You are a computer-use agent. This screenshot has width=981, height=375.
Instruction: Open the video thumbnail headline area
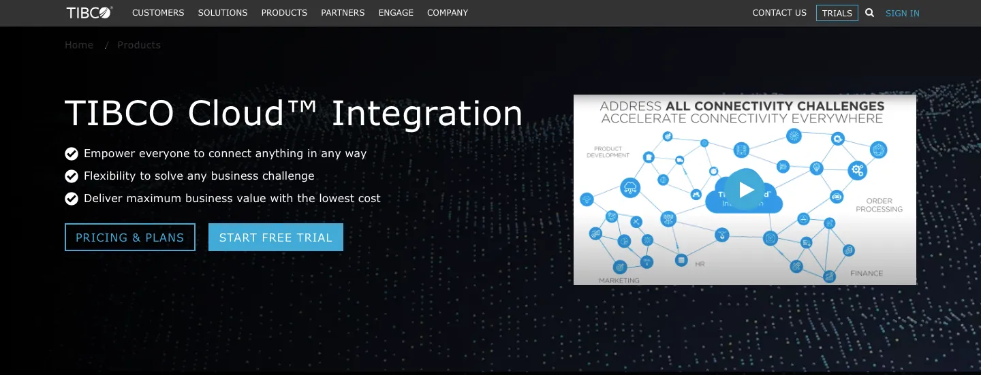pos(742,112)
